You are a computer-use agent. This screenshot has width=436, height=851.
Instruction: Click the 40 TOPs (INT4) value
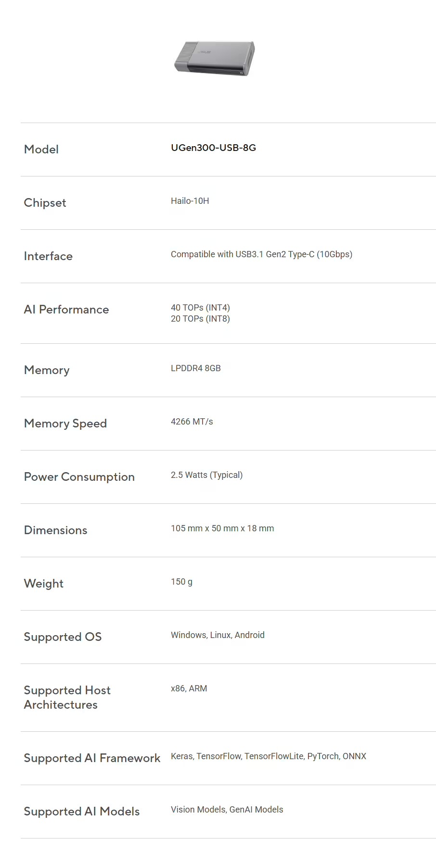coord(200,308)
